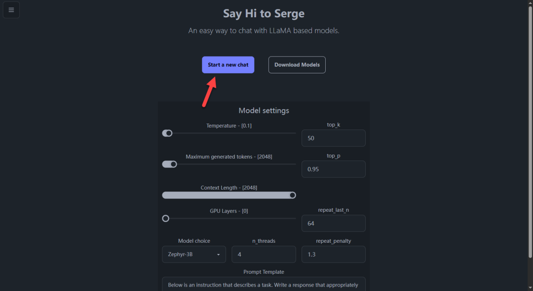
Task: Click the scrollbar down arrow
Action: pyautogui.click(x=530, y=288)
